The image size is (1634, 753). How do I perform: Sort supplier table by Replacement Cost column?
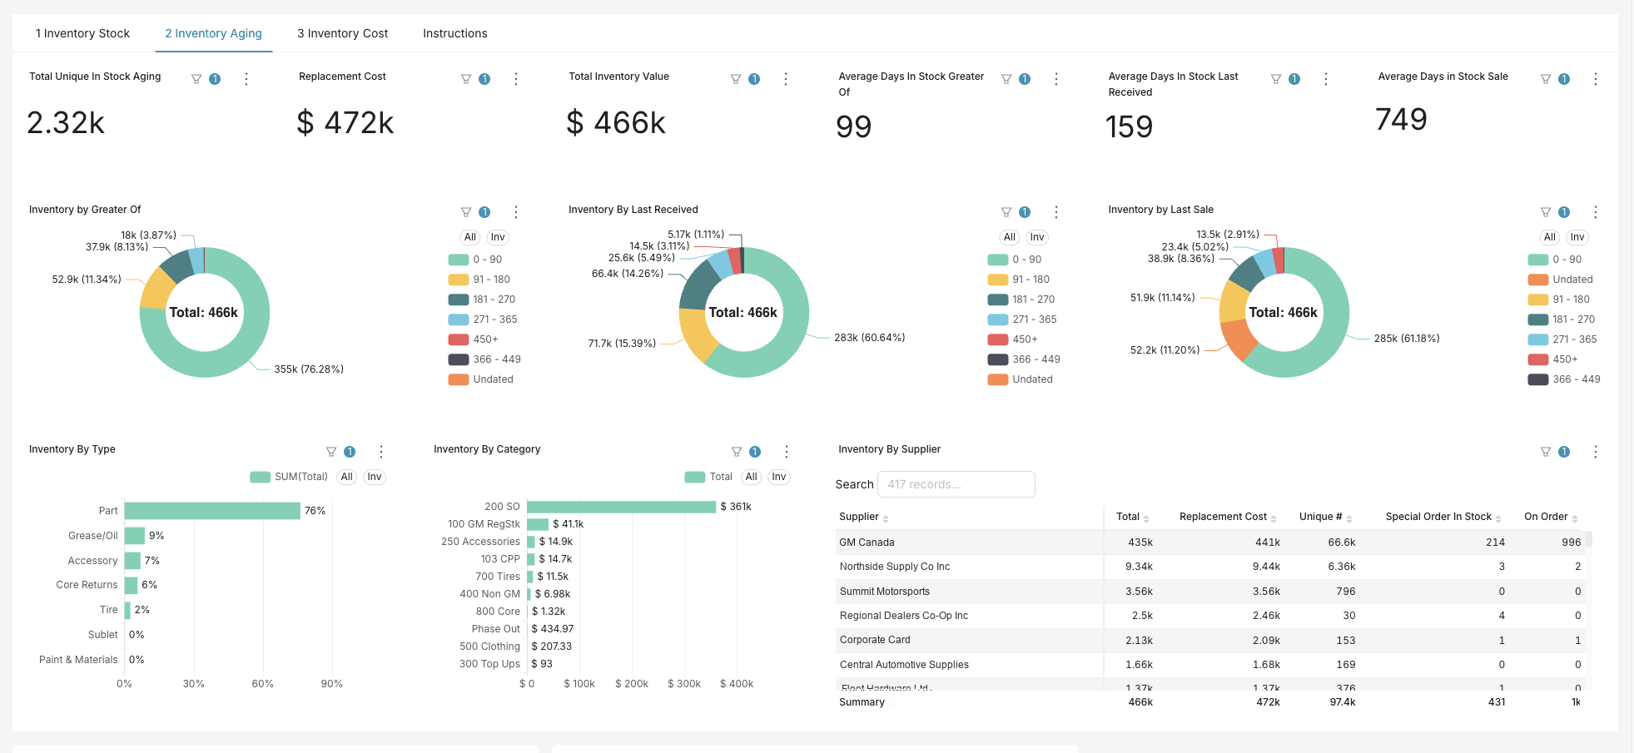(1228, 518)
